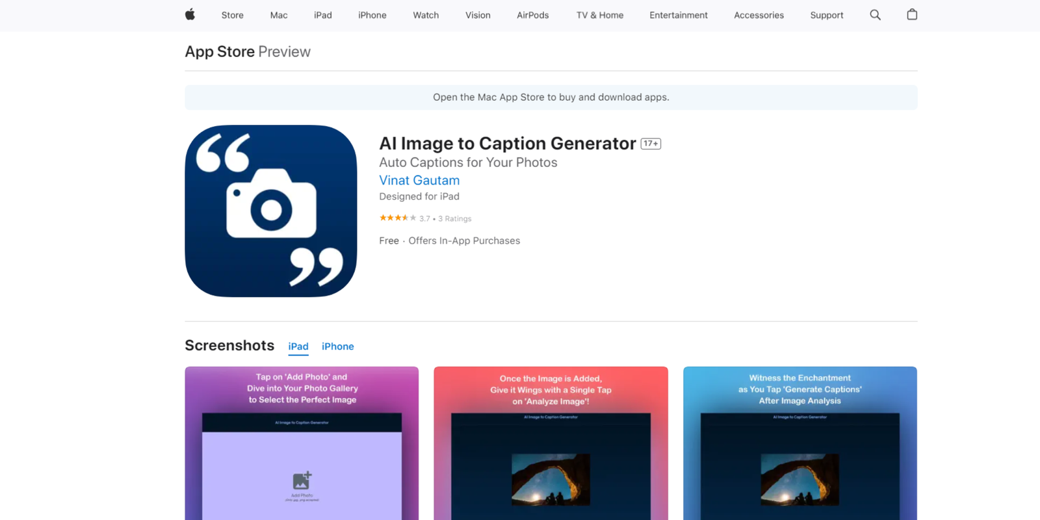Click the 'Free' price text

(389, 240)
